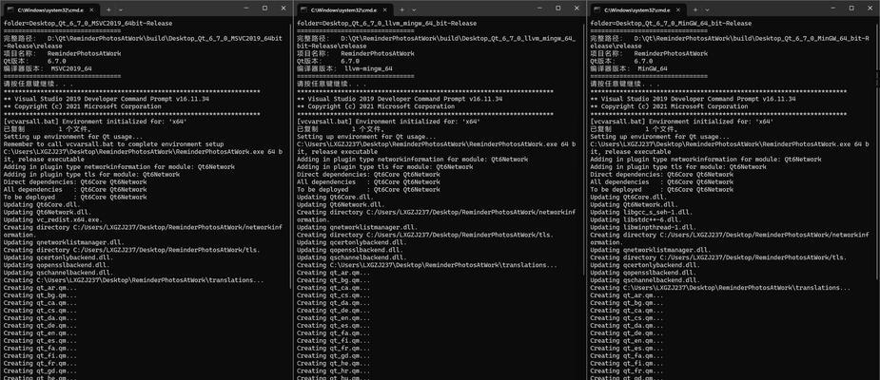880x380 pixels.
Task: Maximize the right terminal window
Action: (x=852, y=9)
